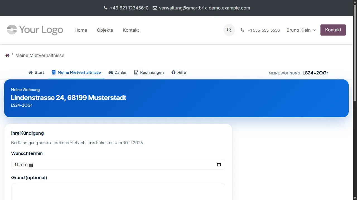Open the Rechnungen tab
357x200 pixels.
pos(149,72)
